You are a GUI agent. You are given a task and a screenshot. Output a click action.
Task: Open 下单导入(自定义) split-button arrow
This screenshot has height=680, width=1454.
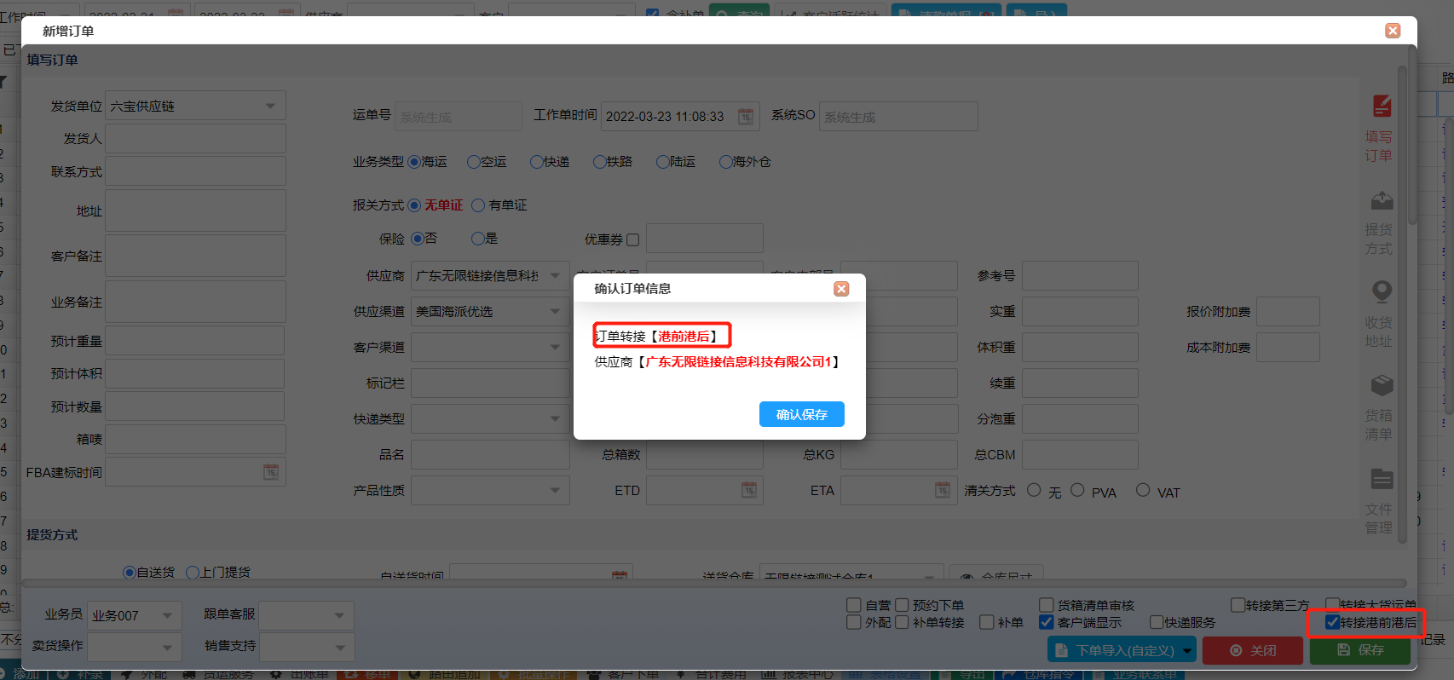coord(1187,650)
